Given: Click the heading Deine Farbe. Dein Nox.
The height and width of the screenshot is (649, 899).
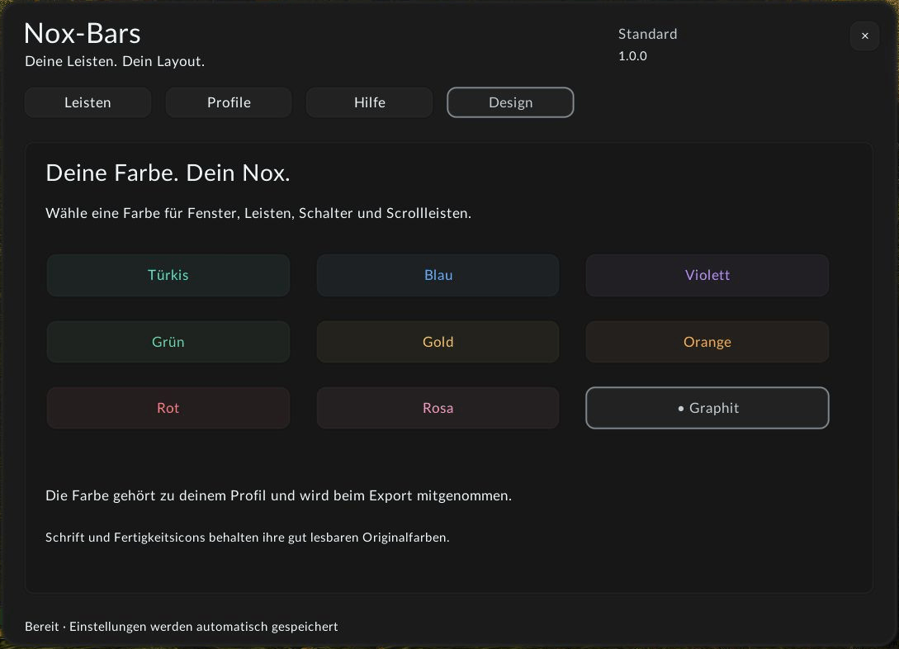Looking at the screenshot, I should [x=168, y=173].
